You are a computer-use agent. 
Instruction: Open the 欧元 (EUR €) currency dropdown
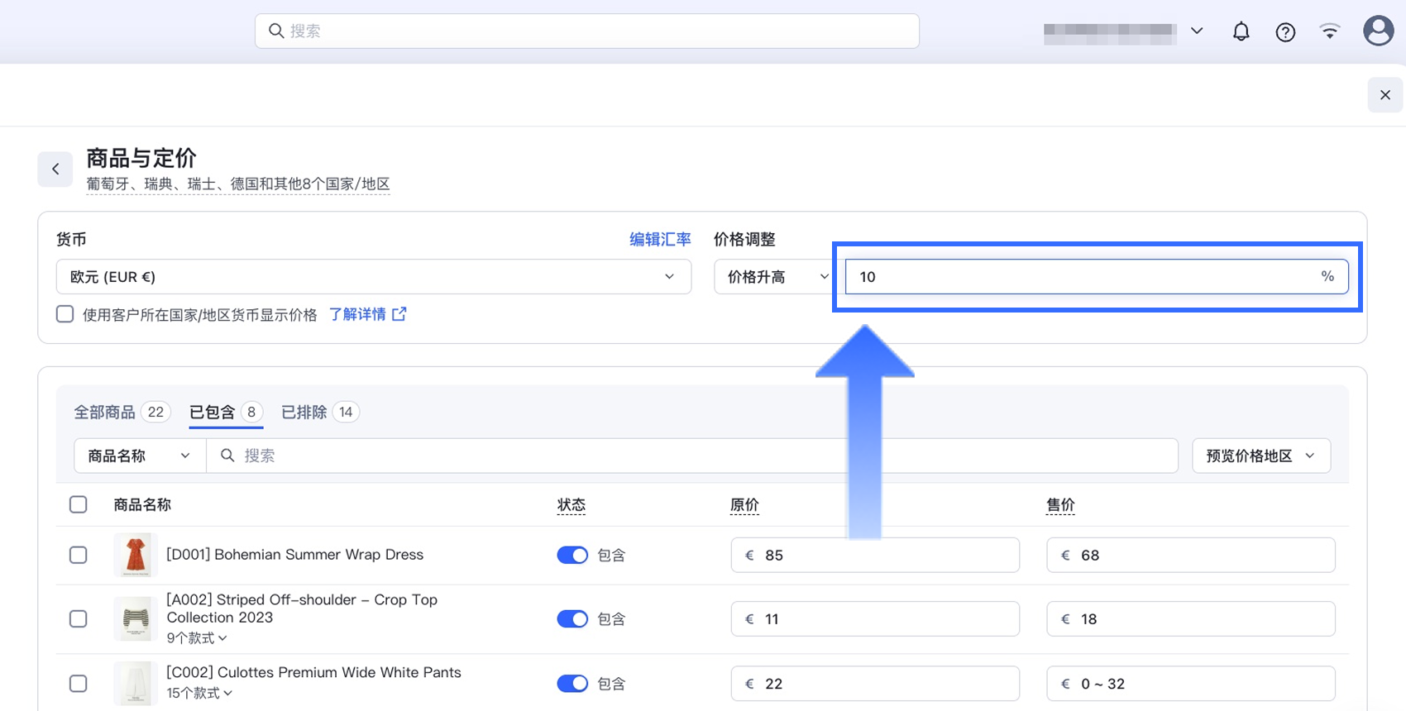(373, 277)
